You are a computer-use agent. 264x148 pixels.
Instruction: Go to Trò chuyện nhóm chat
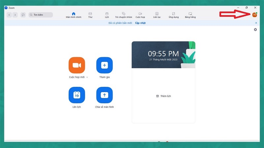pyautogui.click(x=123, y=15)
